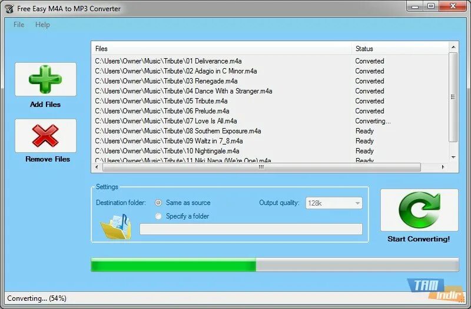Image resolution: width=471 pixels, height=309 pixels.
Task: Click the file list scroll down arrow
Action: pos(453,157)
